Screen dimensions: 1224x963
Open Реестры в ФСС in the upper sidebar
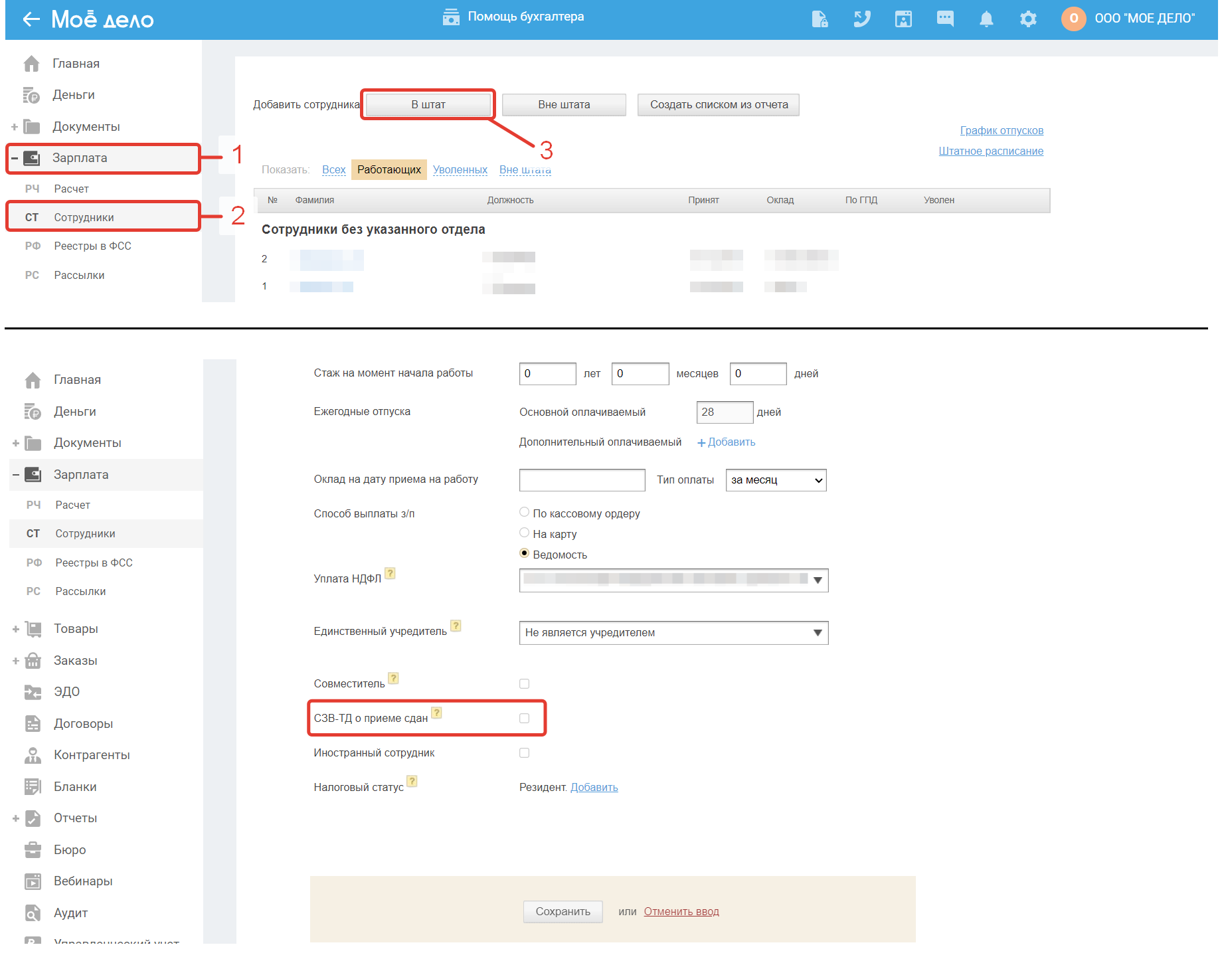click(92, 246)
